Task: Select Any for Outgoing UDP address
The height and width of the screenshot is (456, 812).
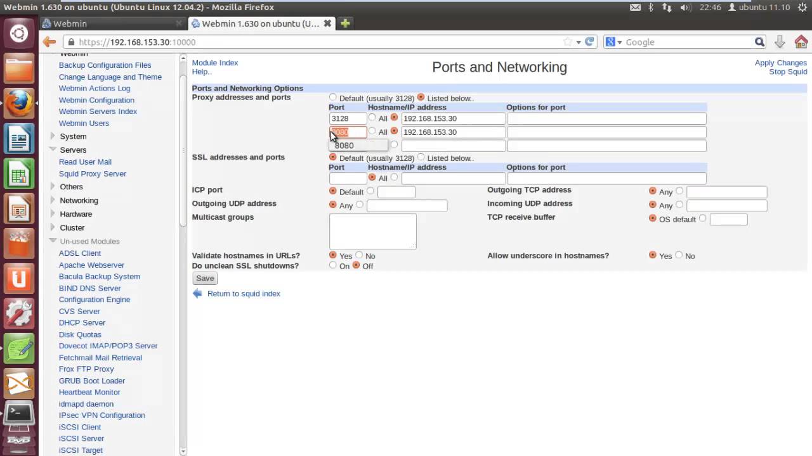Action: [333, 205]
